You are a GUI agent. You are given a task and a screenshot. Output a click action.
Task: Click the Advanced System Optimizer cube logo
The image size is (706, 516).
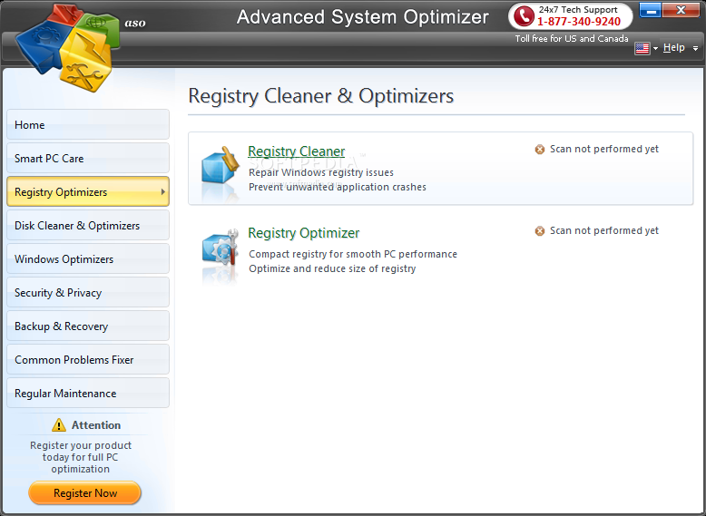[x=67, y=47]
